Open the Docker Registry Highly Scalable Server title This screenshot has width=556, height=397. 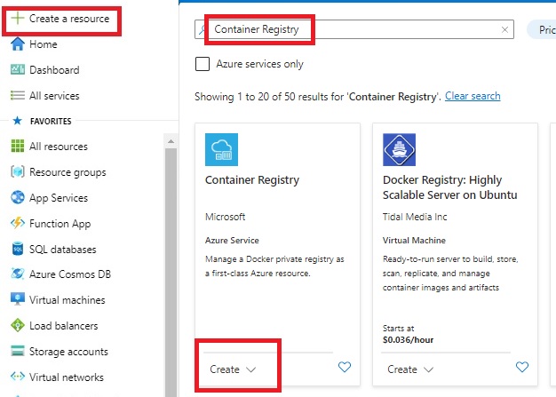click(449, 187)
